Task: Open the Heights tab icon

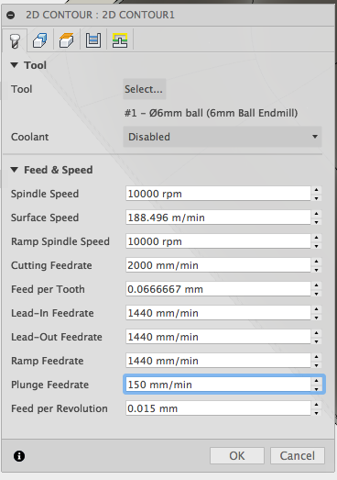Action: [67, 40]
